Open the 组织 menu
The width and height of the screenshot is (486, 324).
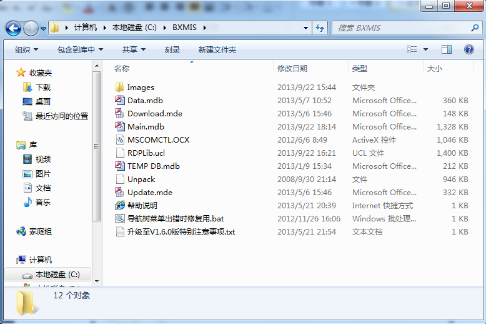(x=26, y=49)
